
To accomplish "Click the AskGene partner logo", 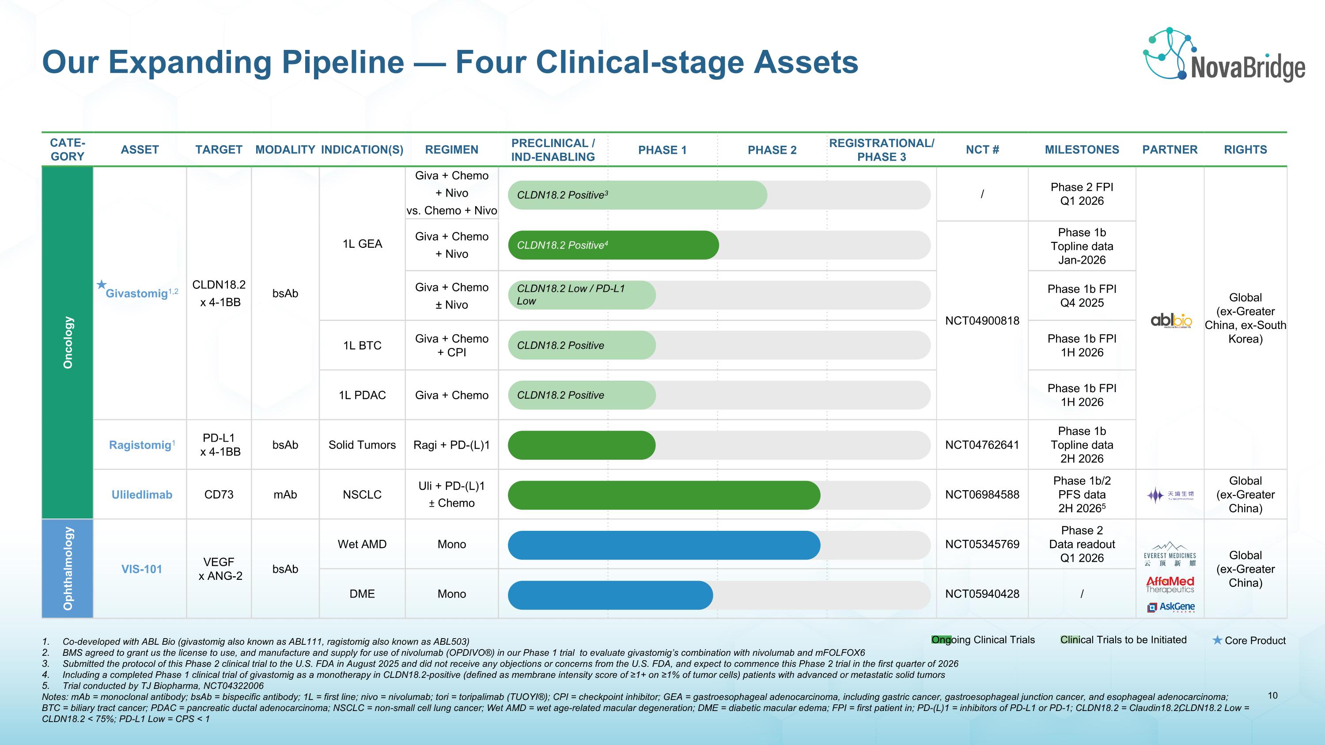I will coord(1171,607).
